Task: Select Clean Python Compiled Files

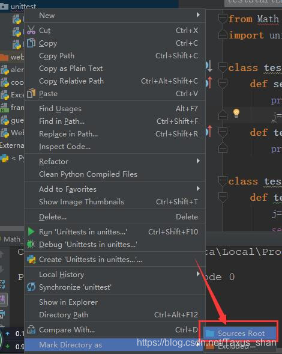Action: click(115, 174)
